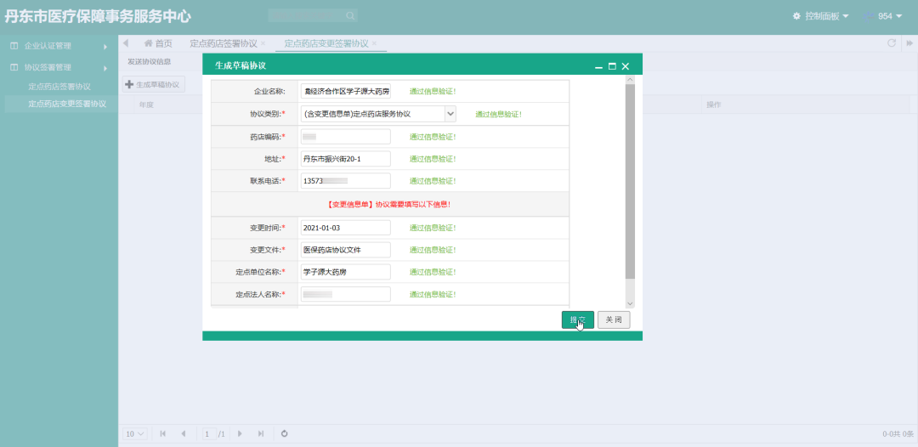Viewport: 918px width, 447px height.
Task: Click the pagination refresh icon
Action: pos(285,433)
